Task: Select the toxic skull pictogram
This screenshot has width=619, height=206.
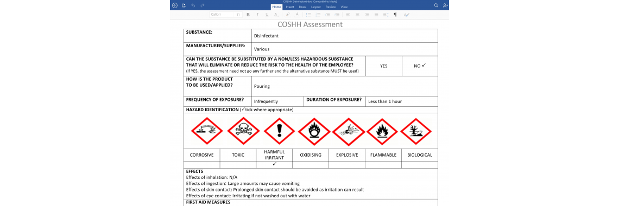Action: pos(244,131)
